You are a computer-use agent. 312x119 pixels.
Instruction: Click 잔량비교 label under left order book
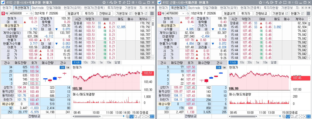(34, 116)
